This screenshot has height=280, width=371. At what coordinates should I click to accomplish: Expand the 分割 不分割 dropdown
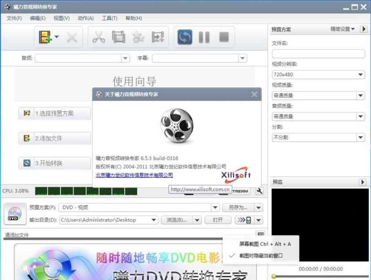tap(360, 137)
